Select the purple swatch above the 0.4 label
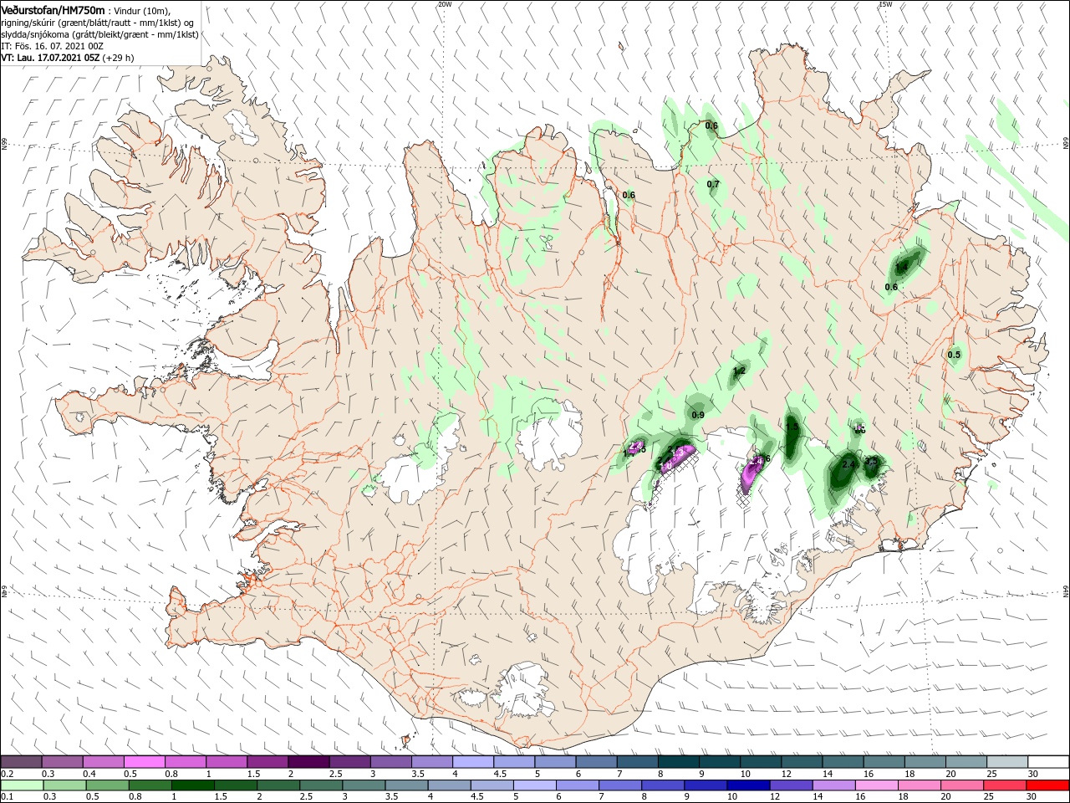This screenshot has width=1070, height=803. [x=104, y=762]
